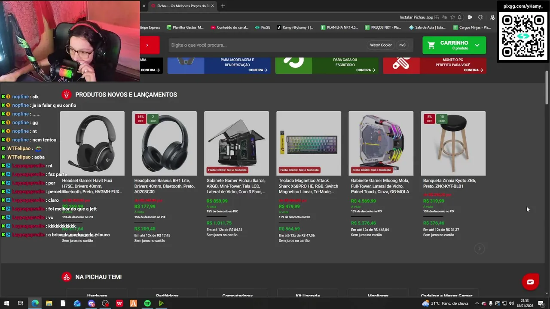The height and width of the screenshot is (309, 550).
Task: Click the notification bell icon in address bar
Action: click(x=460, y=17)
